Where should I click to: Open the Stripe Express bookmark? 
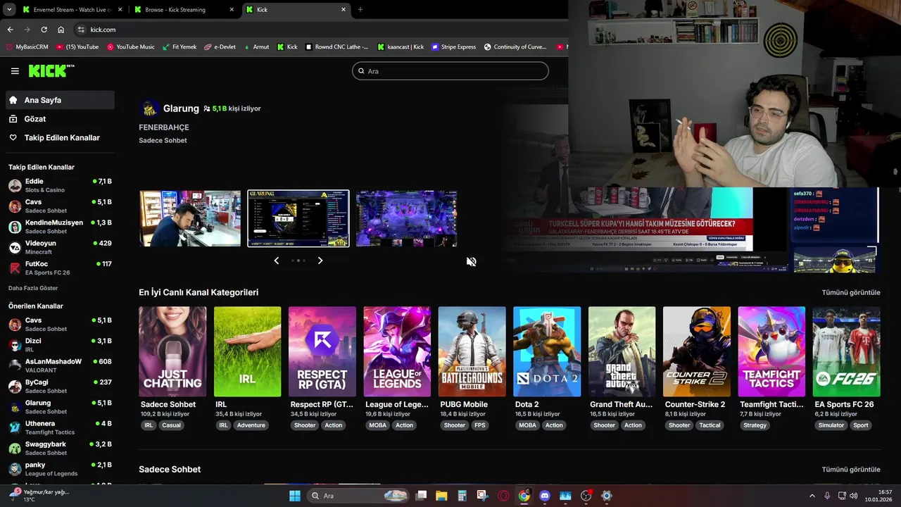coord(453,47)
